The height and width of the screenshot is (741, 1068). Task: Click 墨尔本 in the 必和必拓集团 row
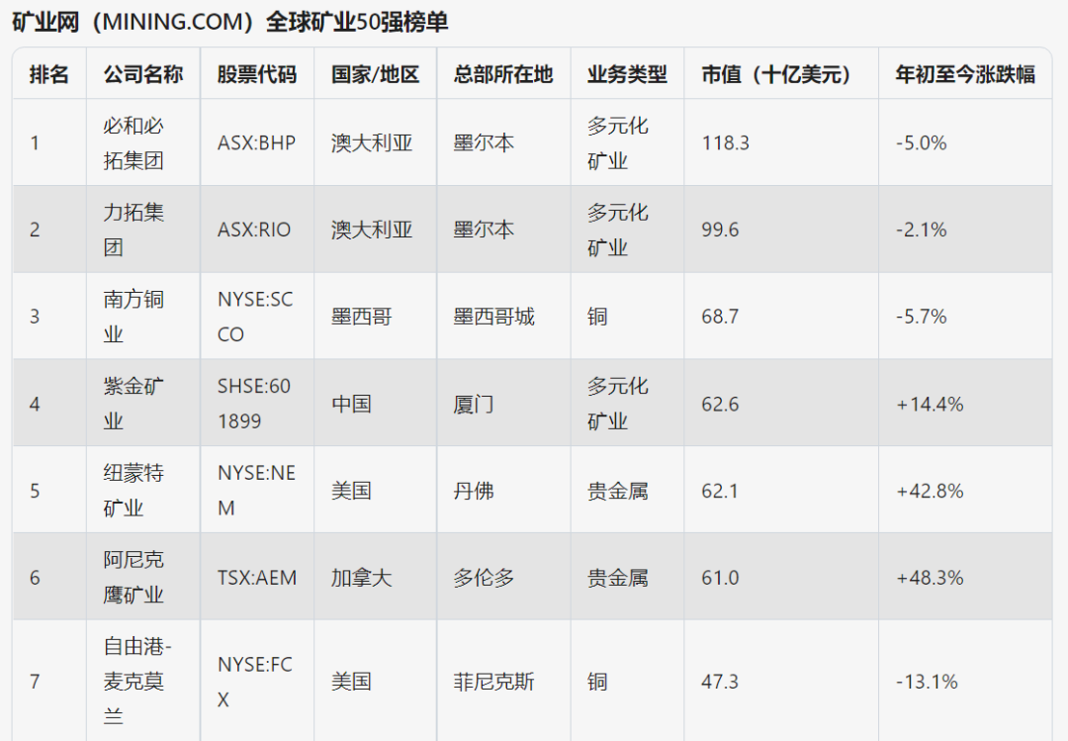(x=485, y=143)
